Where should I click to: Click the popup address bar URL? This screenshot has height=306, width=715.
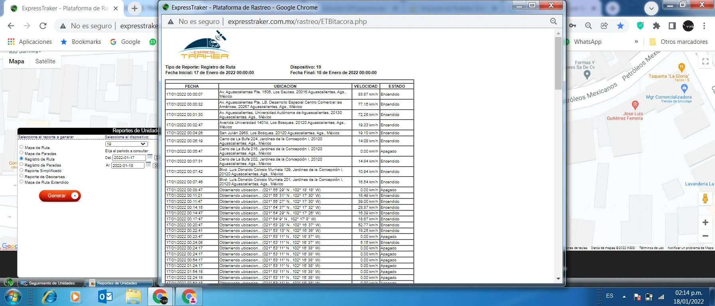(297, 22)
